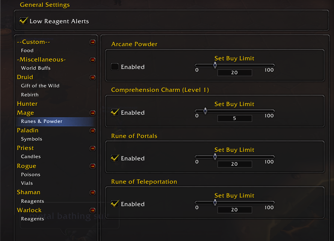Open Hunter category in sidebar

27,104
